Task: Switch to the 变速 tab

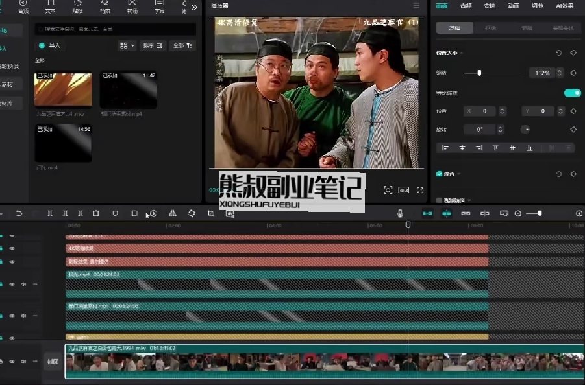Action: 490,6
